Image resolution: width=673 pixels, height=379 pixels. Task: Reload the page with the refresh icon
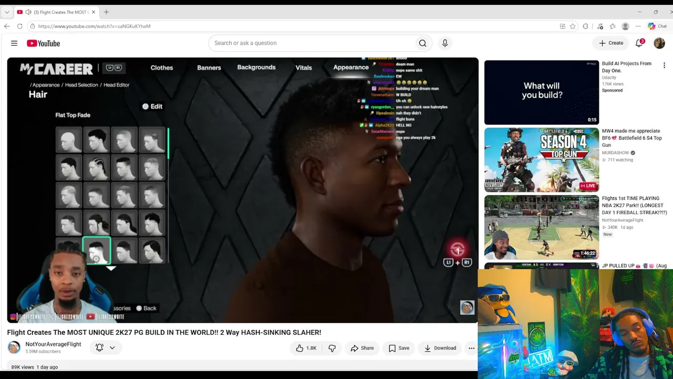pos(19,26)
